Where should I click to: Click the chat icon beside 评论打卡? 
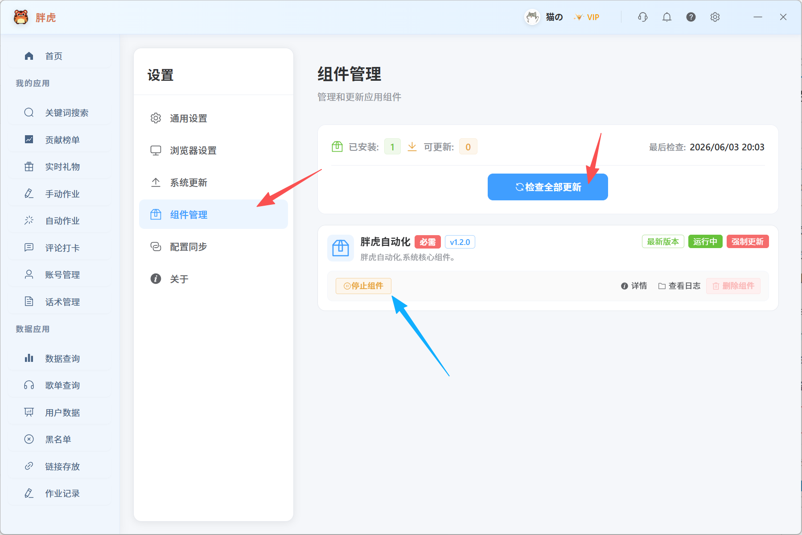[29, 247]
